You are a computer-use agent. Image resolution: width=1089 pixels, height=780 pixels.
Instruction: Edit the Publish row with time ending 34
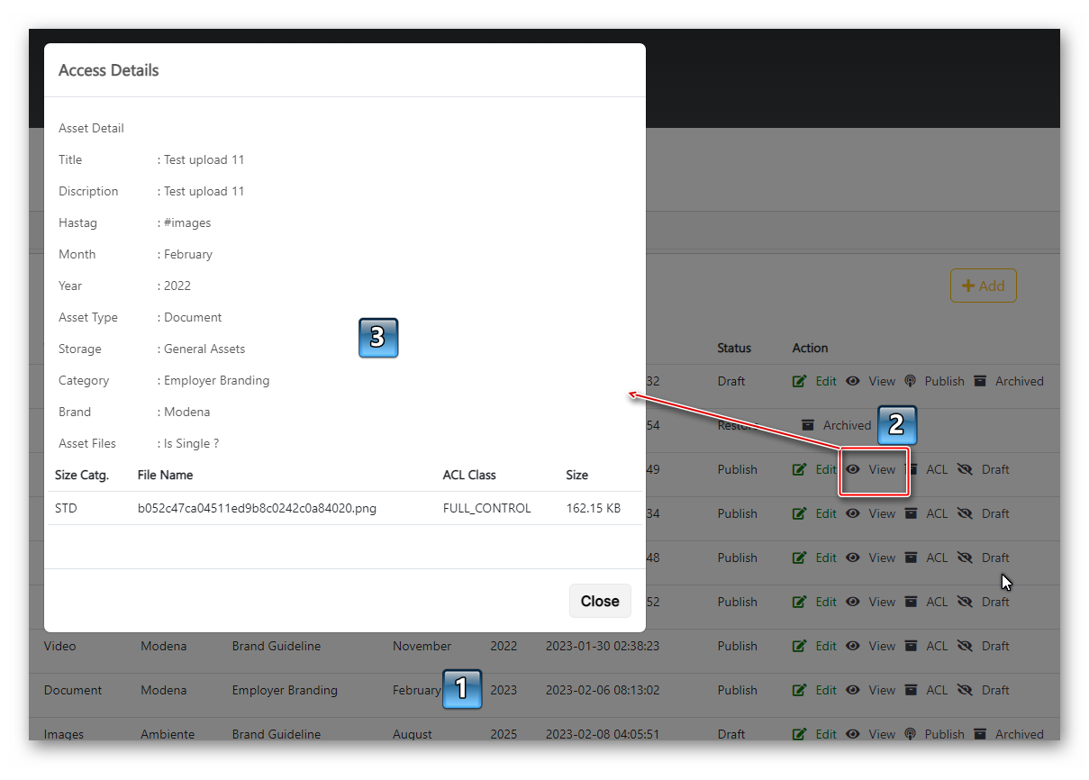coord(814,513)
